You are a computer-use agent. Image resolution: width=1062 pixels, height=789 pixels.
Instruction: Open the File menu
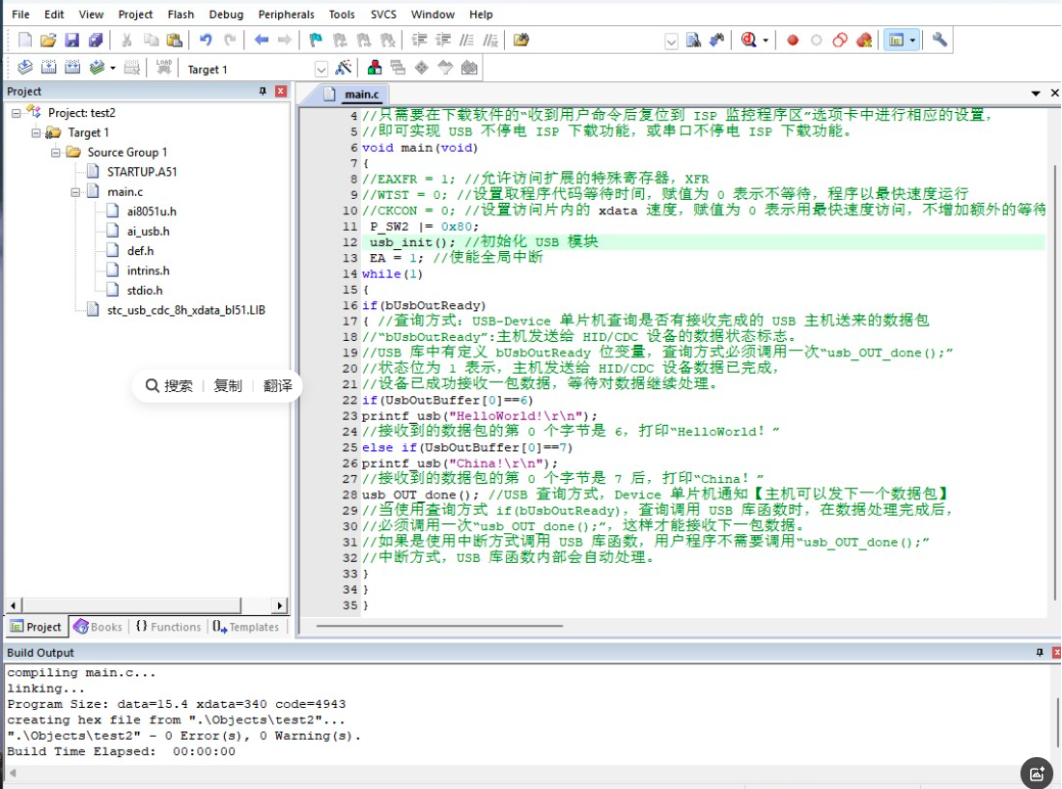pyautogui.click(x=20, y=14)
